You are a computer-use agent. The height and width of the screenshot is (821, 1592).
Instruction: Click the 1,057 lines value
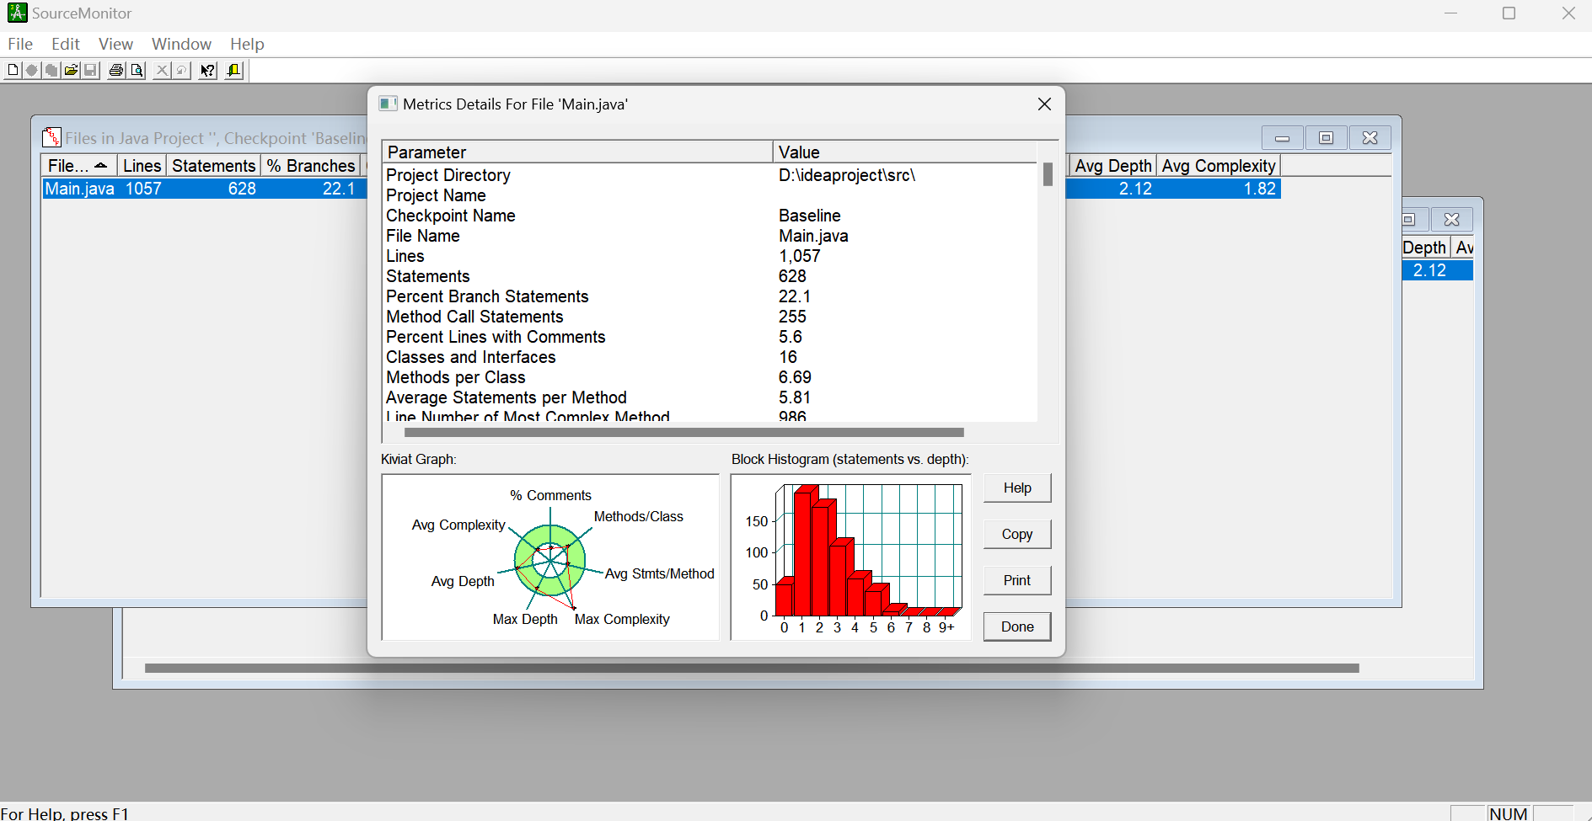click(x=799, y=256)
